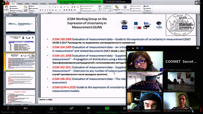This screenshot has width=203, height=114.
Task: Close the slides pane with X
Action: [x=37, y=15]
